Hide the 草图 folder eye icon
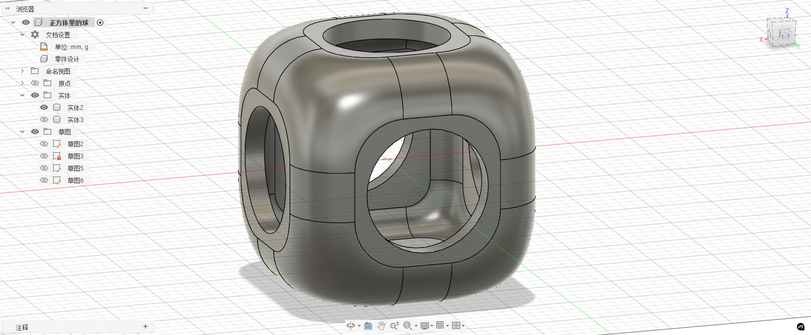811x335 pixels. tap(35, 132)
